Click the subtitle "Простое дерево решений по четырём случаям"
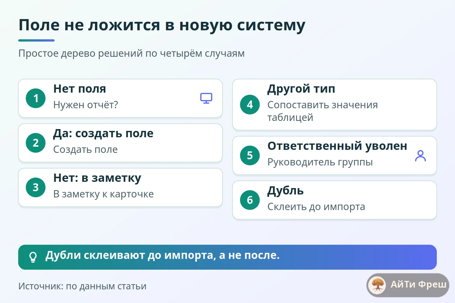This screenshot has width=455, height=303. pyautogui.click(x=132, y=53)
